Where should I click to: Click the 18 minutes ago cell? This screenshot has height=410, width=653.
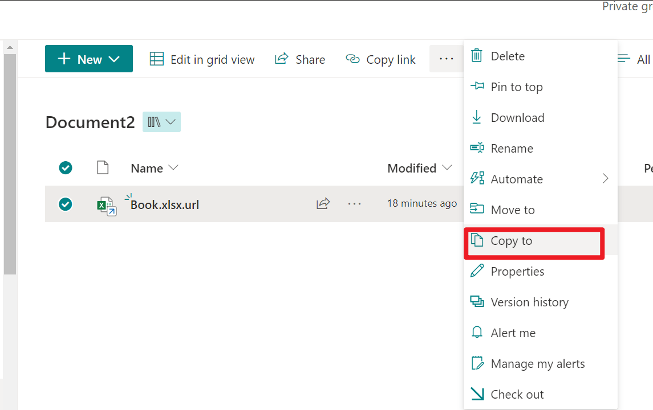coord(422,203)
